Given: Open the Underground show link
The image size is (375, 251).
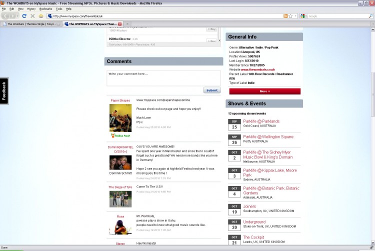Looking at the screenshot, I should 254,222.
